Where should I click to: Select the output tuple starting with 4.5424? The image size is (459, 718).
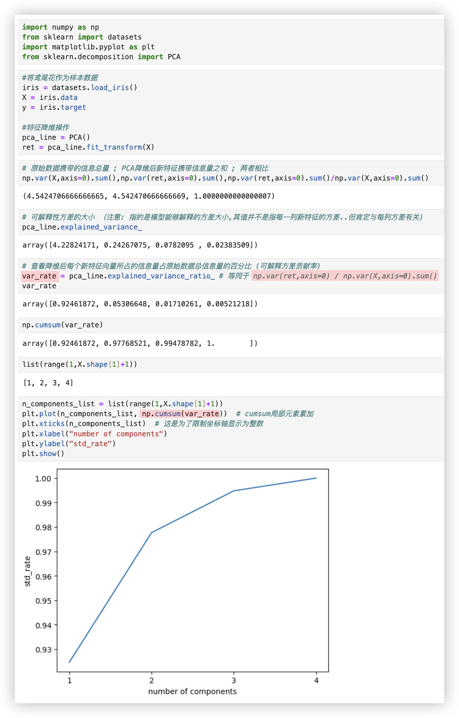click(148, 196)
